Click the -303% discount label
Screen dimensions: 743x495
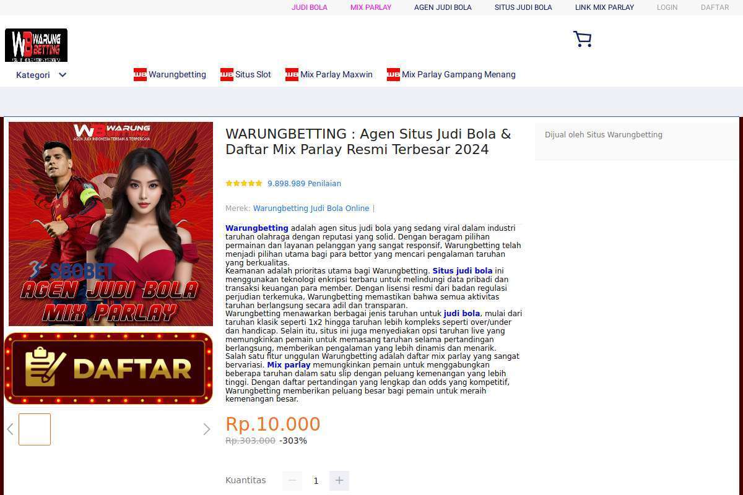coord(293,441)
